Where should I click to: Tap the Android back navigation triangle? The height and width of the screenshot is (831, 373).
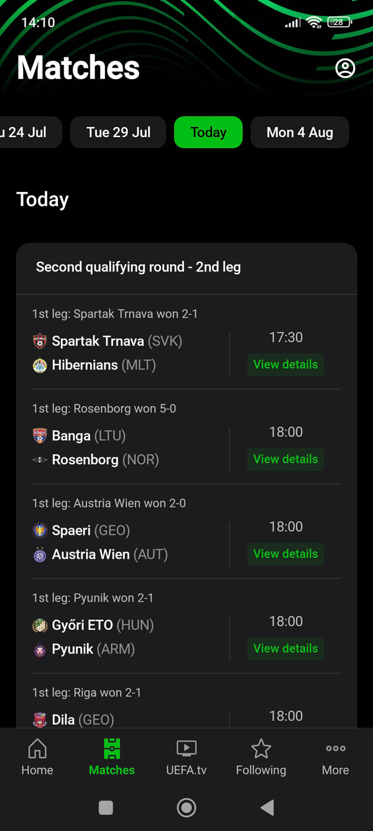[267, 808]
